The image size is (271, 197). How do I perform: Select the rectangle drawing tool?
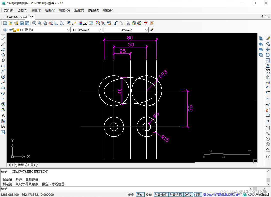pyautogui.click(x=3, y=66)
